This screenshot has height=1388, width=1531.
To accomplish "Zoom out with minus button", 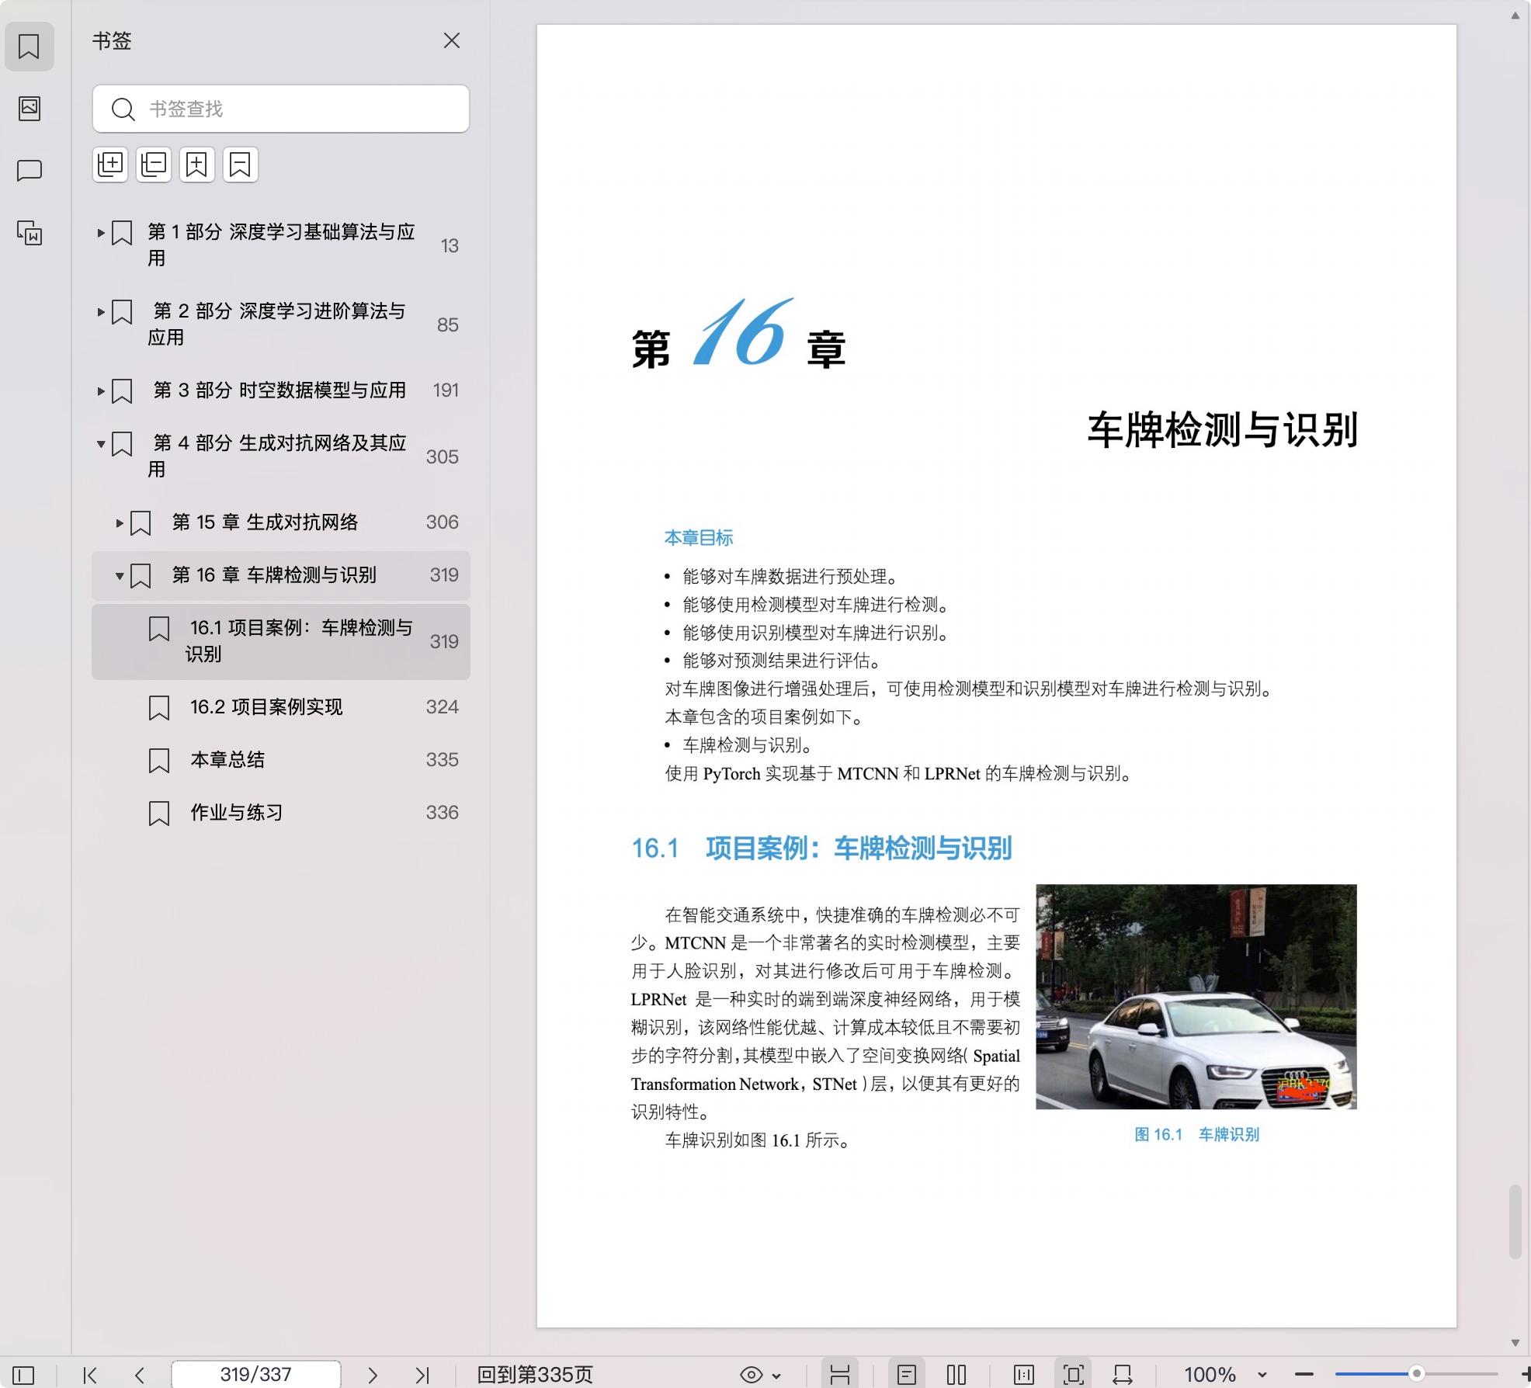I will [x=1304, y=1375].
